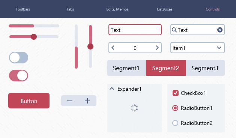Screen dimensions: 236x138
Task: Click the search magnifier icon
Action: (x=174, y=30)
